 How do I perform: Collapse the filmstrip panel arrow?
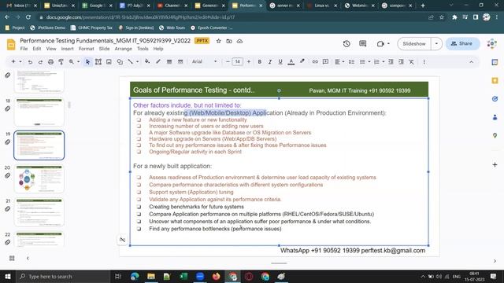(x=28, y=258)
